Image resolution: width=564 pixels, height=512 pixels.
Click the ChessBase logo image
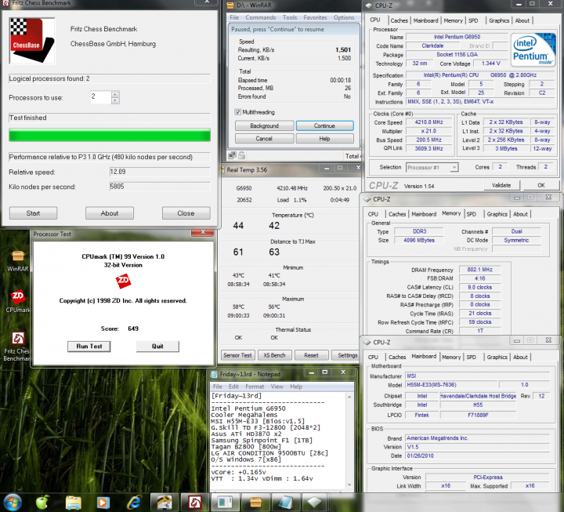(31, 41)
